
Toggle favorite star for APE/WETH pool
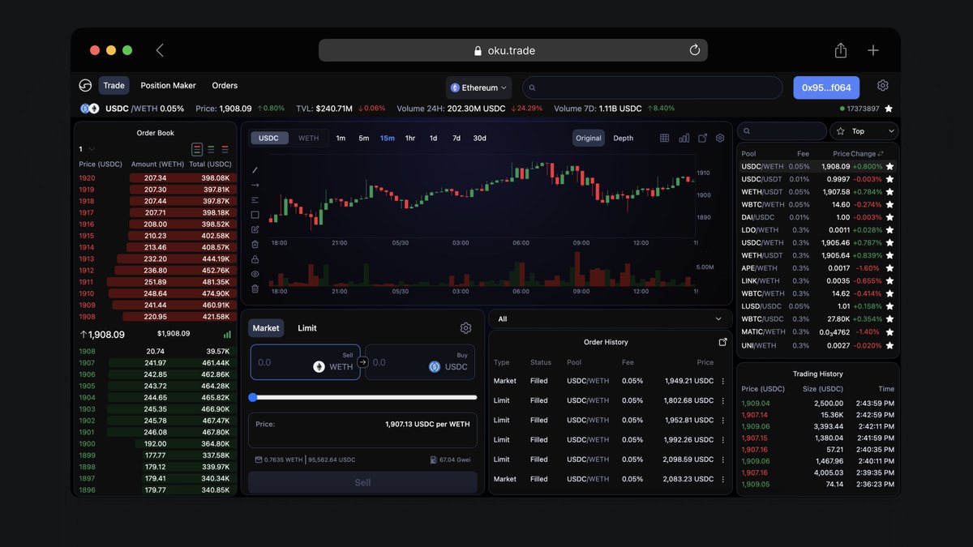(x=889, y=268)
